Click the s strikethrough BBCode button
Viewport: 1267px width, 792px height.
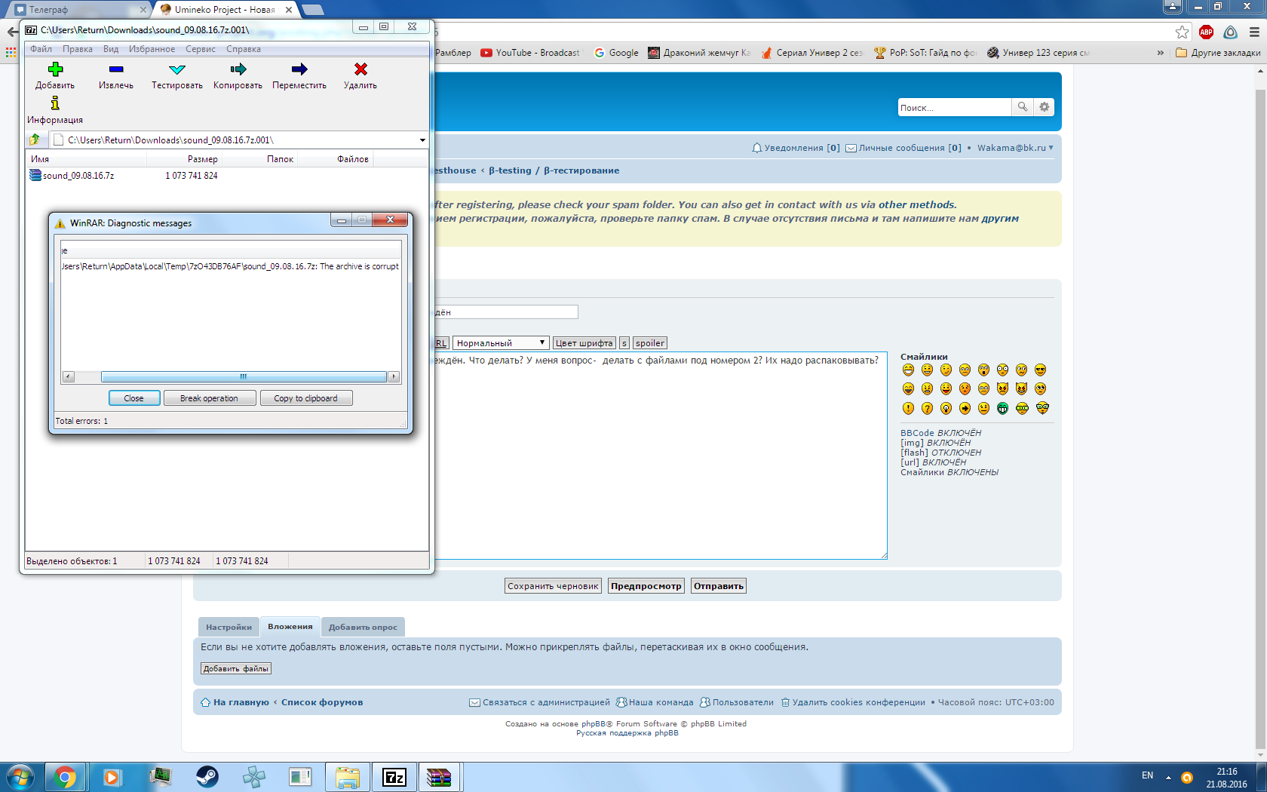[624, 342]
